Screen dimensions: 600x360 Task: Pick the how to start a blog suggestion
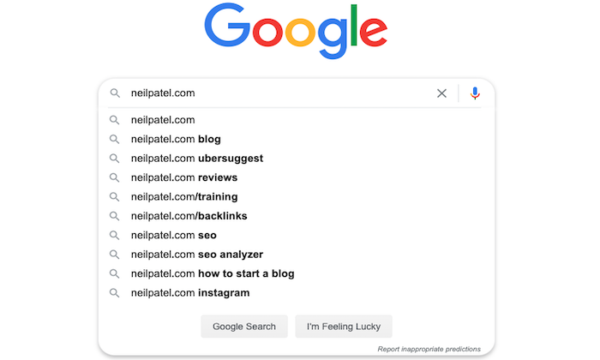coord(213,273)
